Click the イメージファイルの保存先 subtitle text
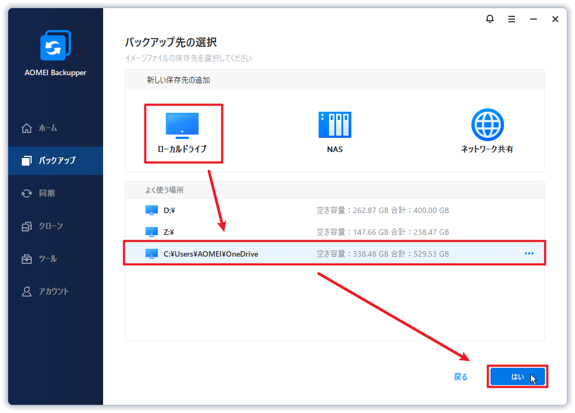The width and height of the screenshot is (575, 413). 188,58
